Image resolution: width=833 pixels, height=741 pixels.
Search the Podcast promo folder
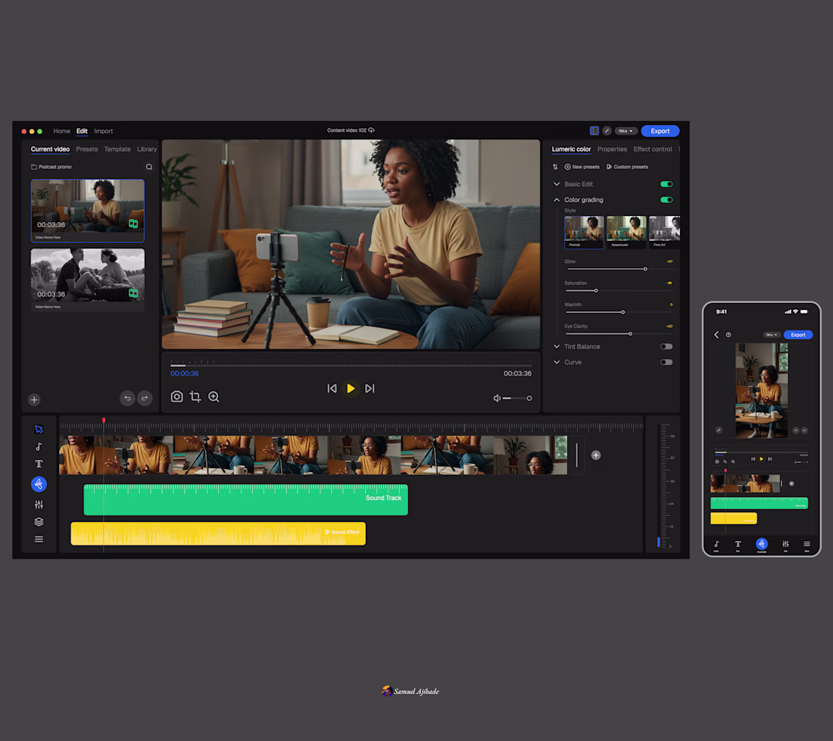click(149, 167)
